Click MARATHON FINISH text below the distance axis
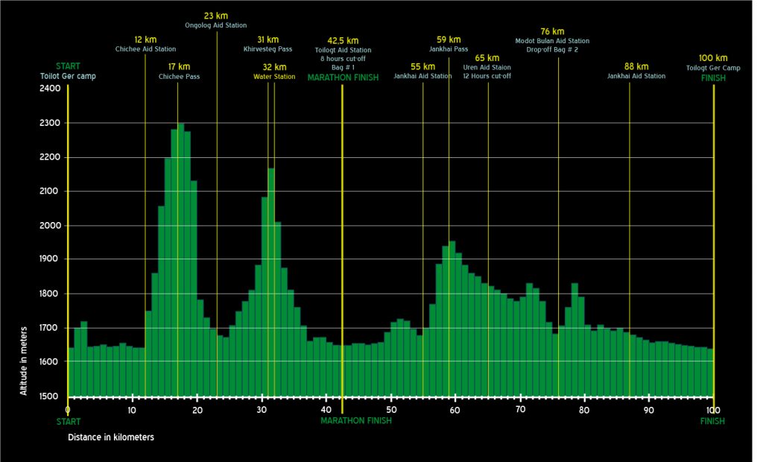 pyautogui.click(x=355, y=421)
